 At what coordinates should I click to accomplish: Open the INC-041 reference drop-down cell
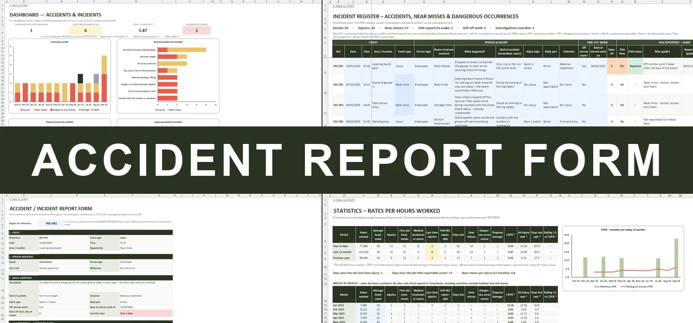(52, 223)
